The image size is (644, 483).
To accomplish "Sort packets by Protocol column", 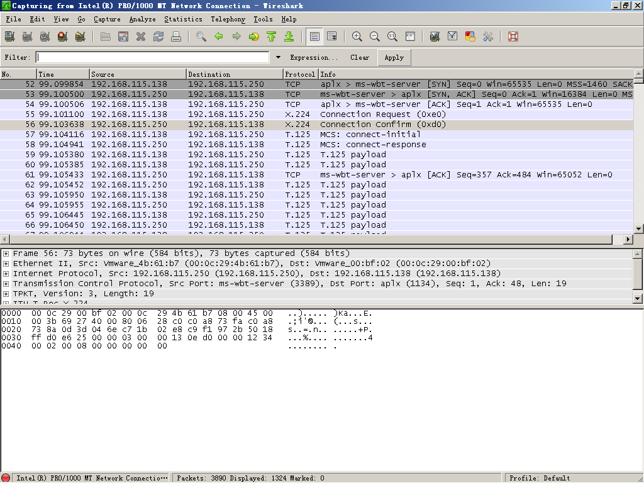I will 301,74.
